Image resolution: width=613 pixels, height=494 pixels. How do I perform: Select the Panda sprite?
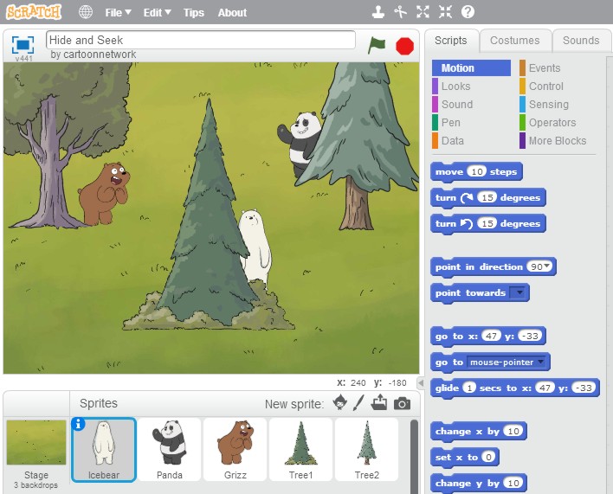click(170, 449)
